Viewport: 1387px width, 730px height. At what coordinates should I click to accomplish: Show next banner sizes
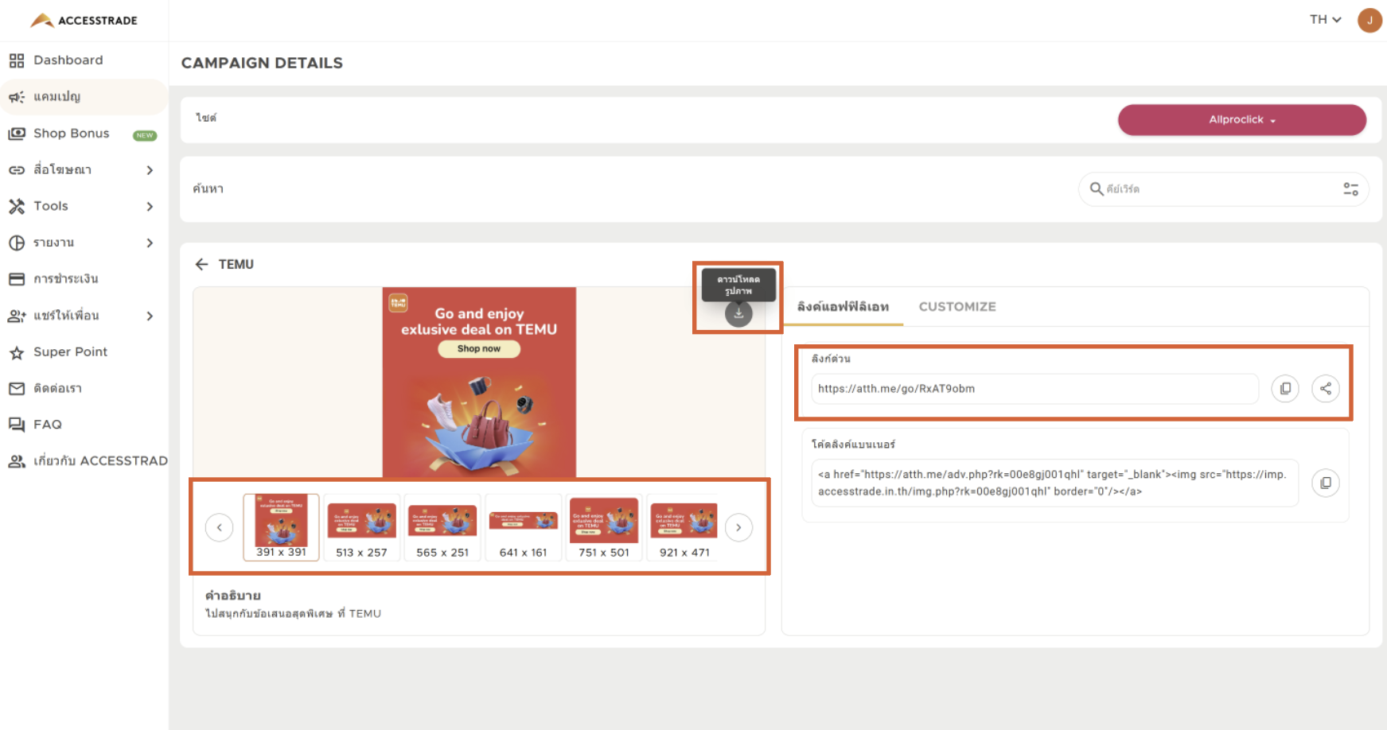pos(738,527)
